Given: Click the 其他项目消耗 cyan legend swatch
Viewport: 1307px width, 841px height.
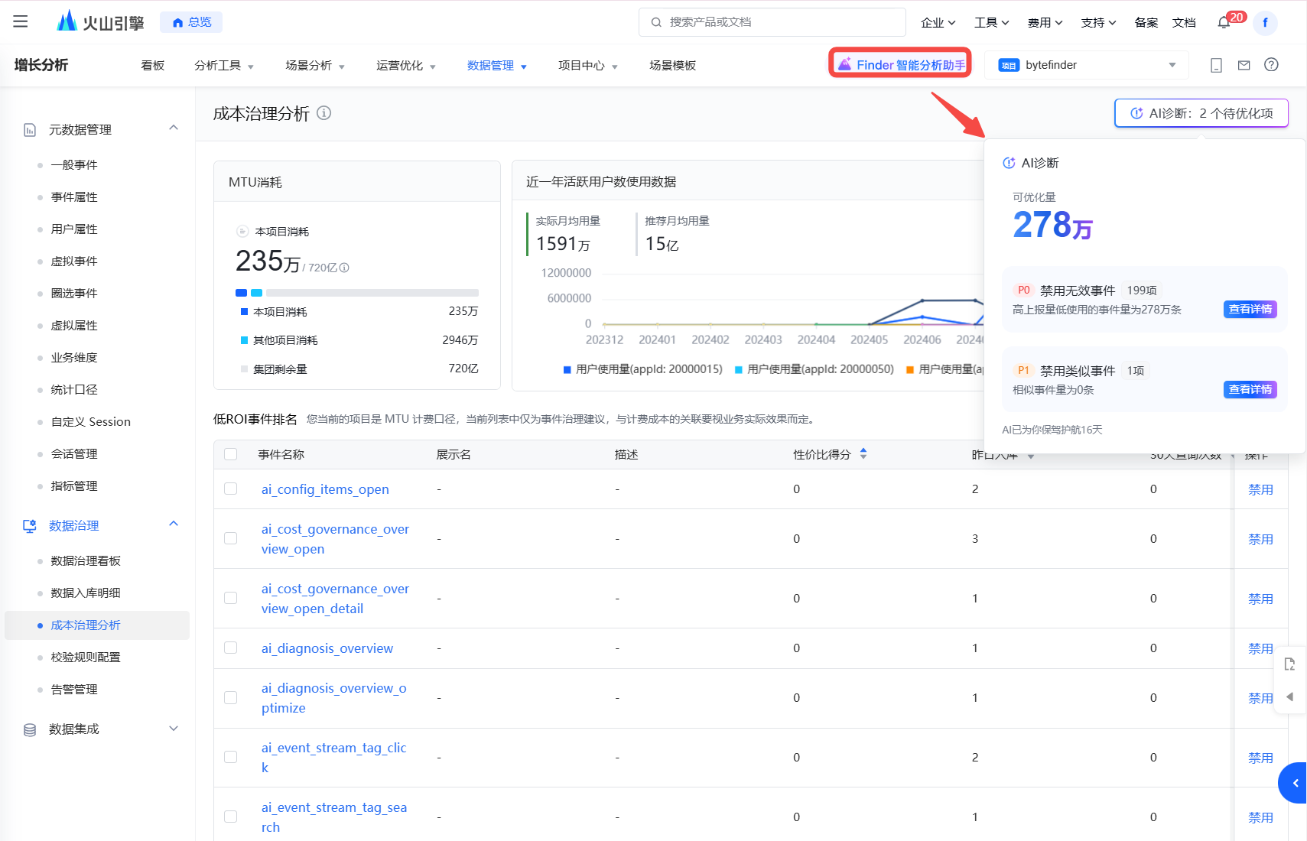Looking at the screenshot, I should tap(244, 340).
